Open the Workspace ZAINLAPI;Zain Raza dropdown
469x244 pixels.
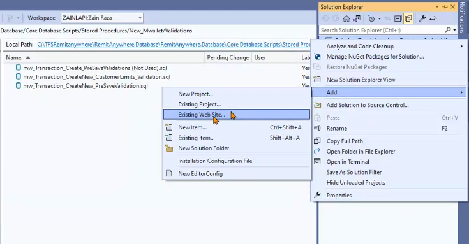[x=140, y=18]
